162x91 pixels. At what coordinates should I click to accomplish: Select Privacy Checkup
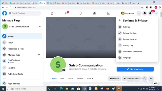[137, 33]
